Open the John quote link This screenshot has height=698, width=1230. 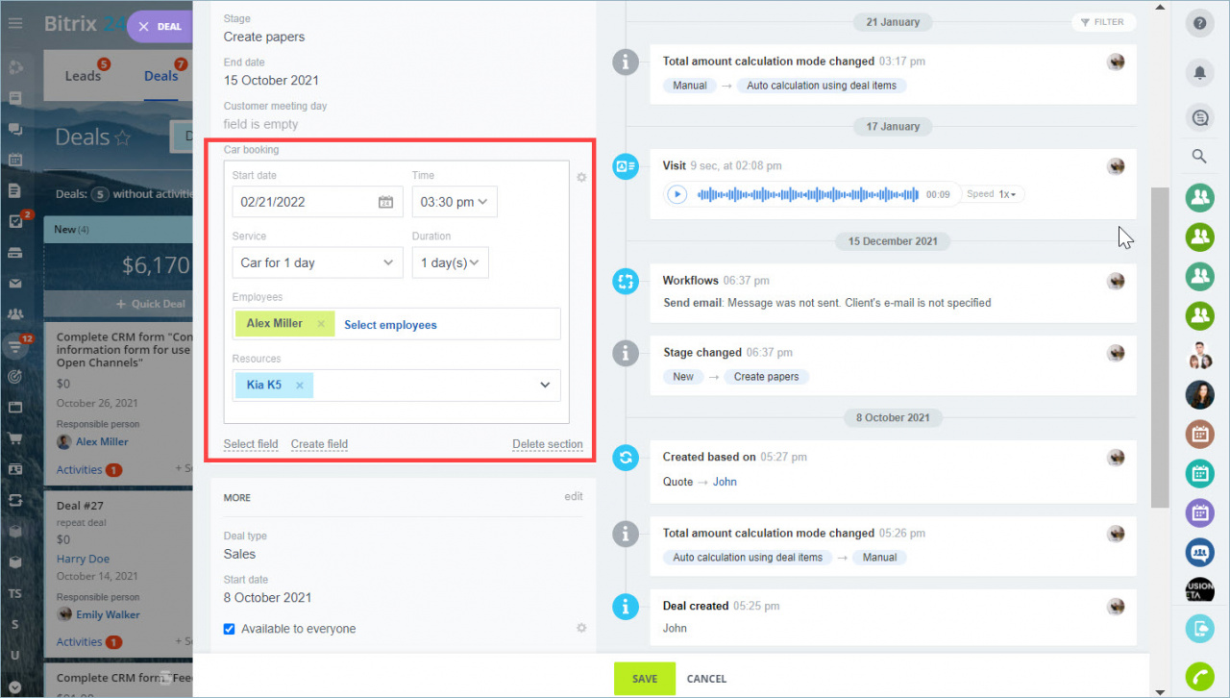(725, 482)
